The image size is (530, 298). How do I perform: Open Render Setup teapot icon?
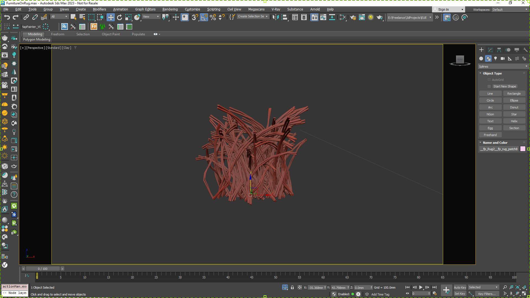[x=353, y=17]
